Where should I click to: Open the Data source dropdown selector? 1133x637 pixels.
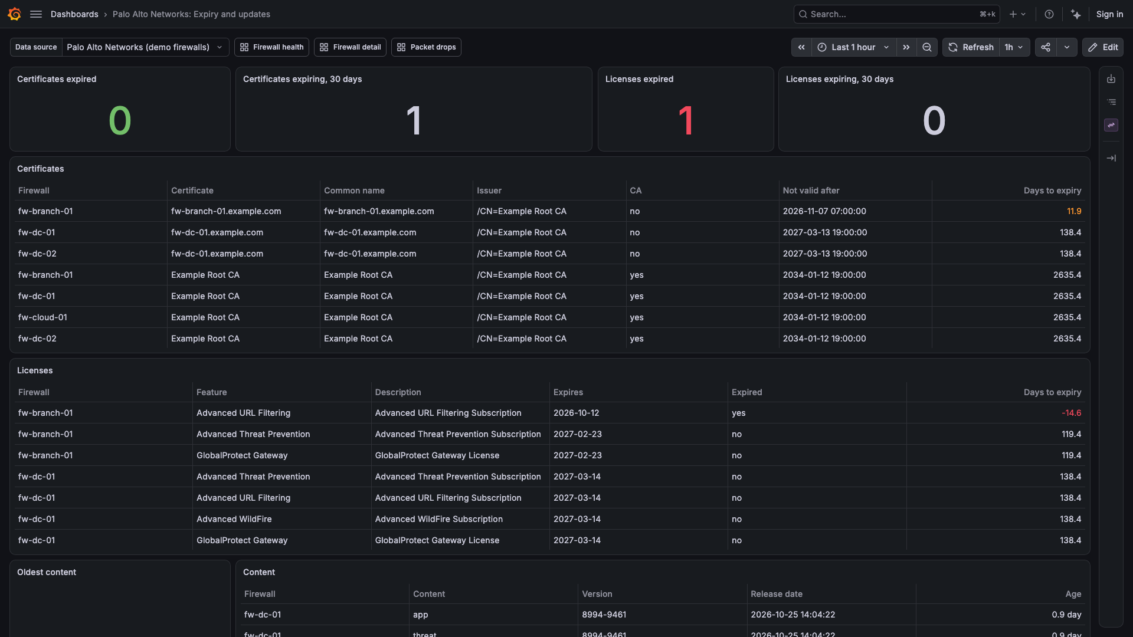click(x=145, y=47)
